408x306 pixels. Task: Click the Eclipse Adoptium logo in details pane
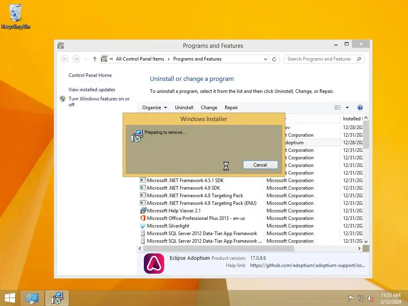coord(154,263)
